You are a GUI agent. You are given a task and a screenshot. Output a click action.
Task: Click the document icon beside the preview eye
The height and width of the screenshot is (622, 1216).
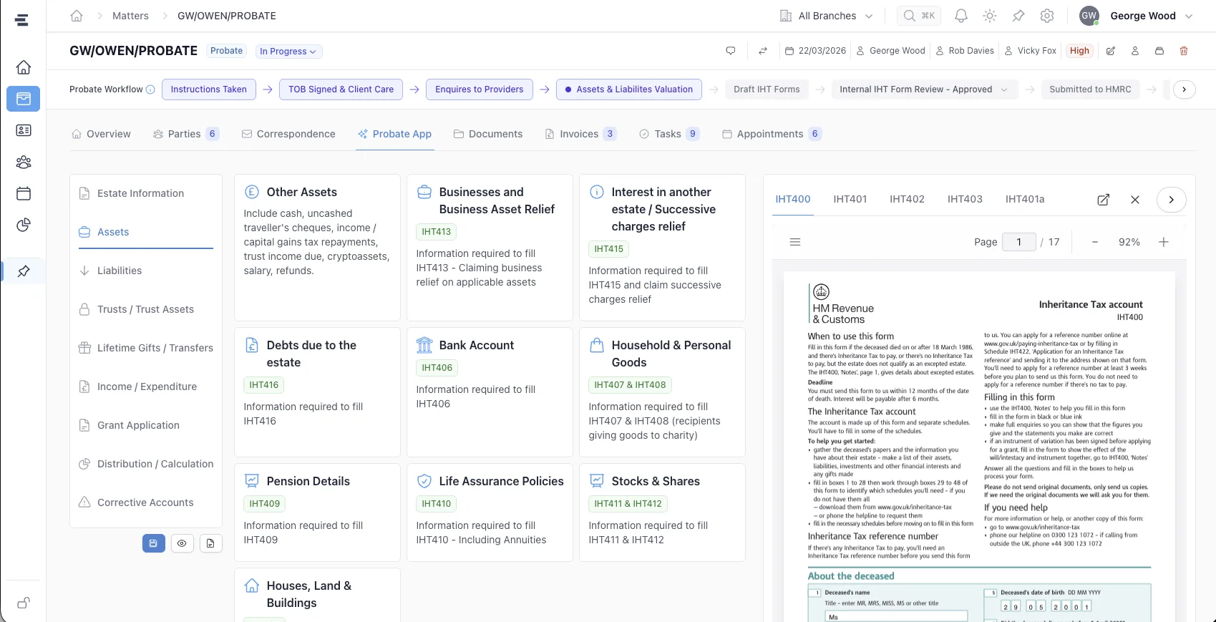pos(210,543)
